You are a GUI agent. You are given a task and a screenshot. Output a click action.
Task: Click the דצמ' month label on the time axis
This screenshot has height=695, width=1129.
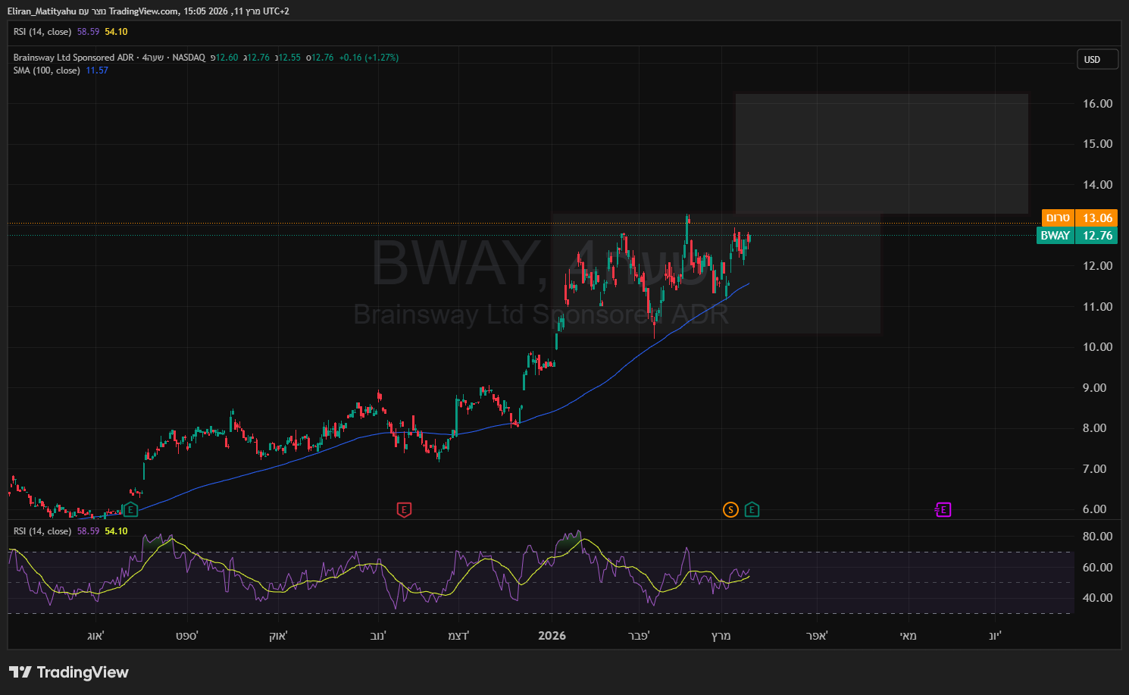(458, 636)
